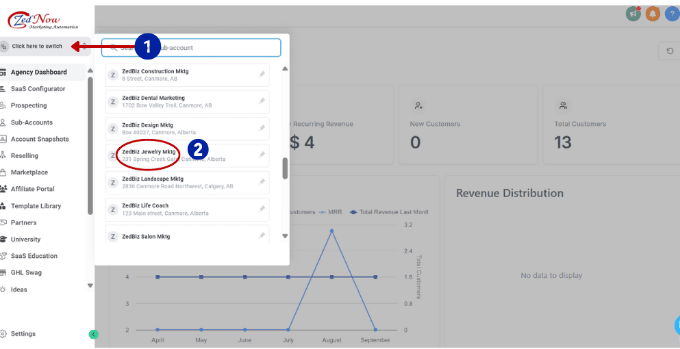Select ZedBiz Design Mktg account
This screenshot has width=680, height=349.
click(x=188, y=129)
